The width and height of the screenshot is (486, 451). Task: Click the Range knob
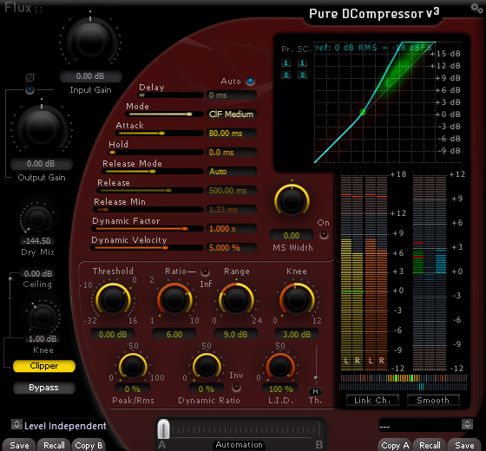(236, 299)
